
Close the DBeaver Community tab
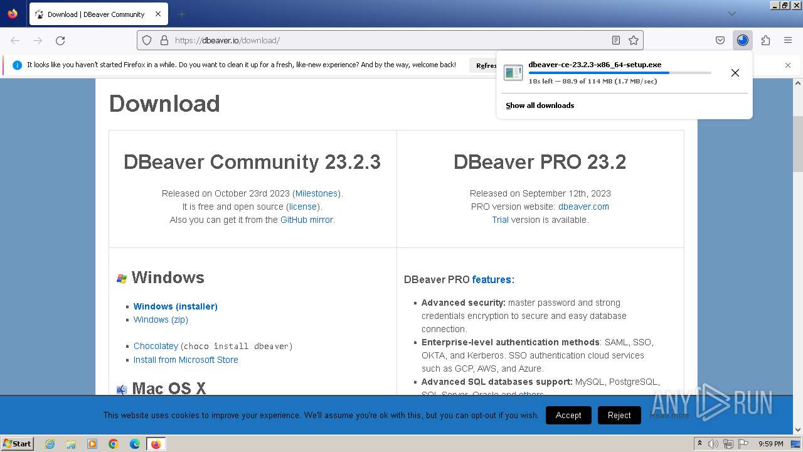click(158, 14)
